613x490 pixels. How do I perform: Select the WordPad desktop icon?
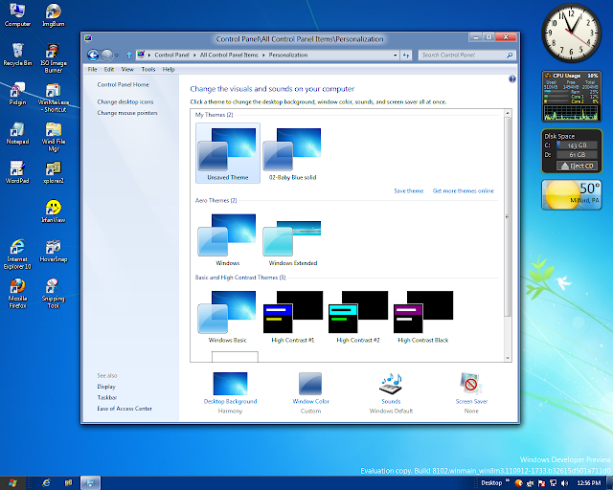(17, 172)
